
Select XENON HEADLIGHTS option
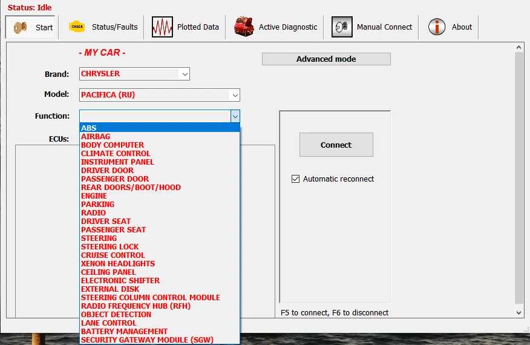click(x=160, y=263)
